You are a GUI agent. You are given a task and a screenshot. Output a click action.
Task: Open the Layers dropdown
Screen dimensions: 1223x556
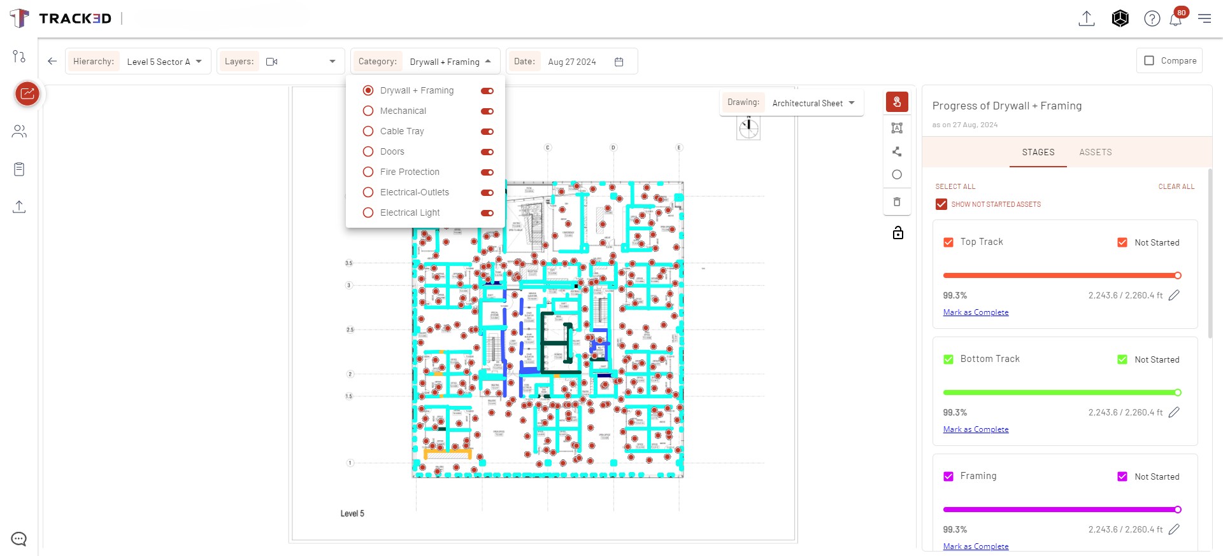click(281, 62)
